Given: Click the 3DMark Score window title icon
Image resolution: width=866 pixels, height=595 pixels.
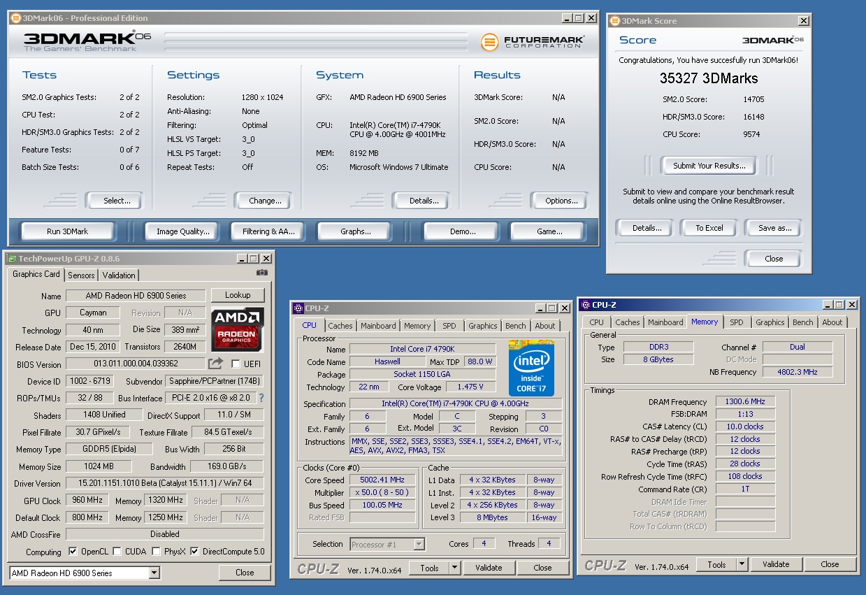Looking at the screenshot, I should [x=614, y=21].
